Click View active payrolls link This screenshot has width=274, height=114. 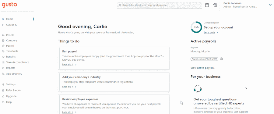(202, 68)
